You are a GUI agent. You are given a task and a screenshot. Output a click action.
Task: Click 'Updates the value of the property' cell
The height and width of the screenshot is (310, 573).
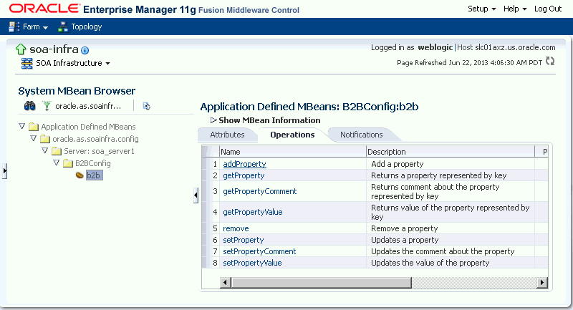coord(451,263)
